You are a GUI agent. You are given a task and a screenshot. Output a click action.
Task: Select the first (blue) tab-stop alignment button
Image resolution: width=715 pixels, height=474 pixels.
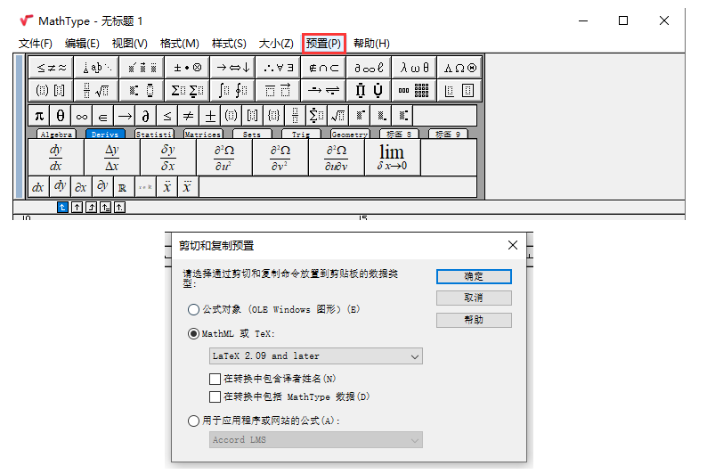pos(62,208)
